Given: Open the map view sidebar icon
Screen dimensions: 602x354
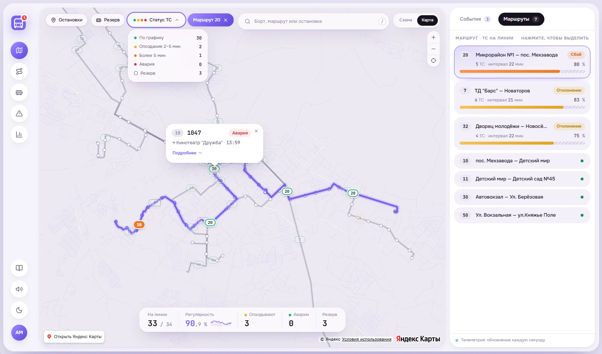Looking at the screenshot, I should (19, 50).
